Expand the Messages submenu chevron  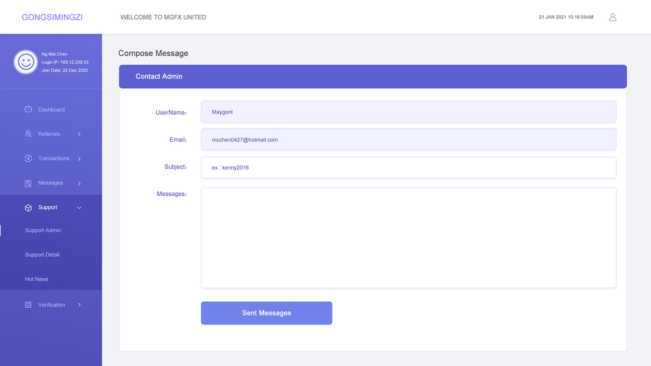point(79,183)
